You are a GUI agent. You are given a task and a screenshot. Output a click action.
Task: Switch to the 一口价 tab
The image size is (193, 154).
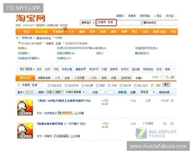click(93, 78)
